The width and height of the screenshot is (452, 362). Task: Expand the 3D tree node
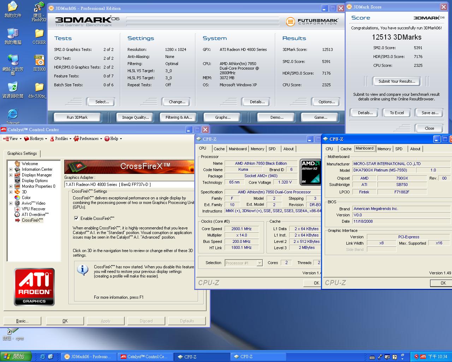click(x=11, y=192)
